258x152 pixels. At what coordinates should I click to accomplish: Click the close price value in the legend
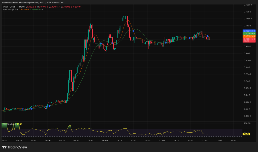tap(67, 7)
